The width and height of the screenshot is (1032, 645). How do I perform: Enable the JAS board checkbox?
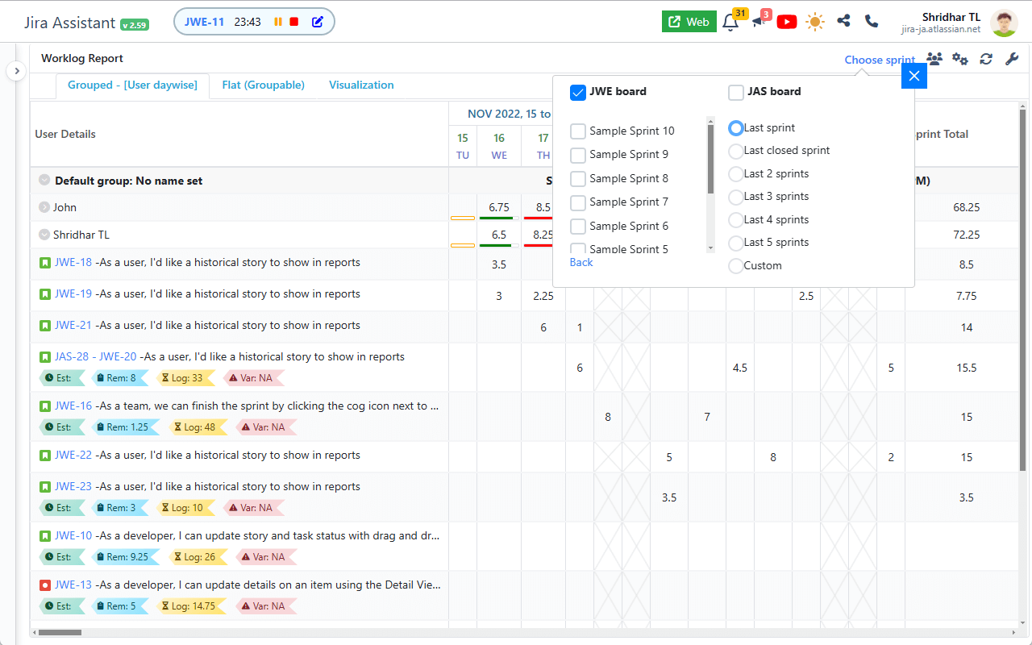pos(735,92)
